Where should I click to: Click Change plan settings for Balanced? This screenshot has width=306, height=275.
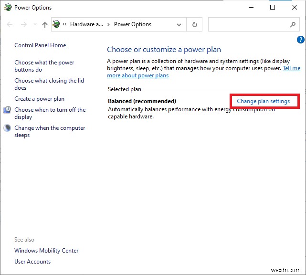tap(263, 101)
